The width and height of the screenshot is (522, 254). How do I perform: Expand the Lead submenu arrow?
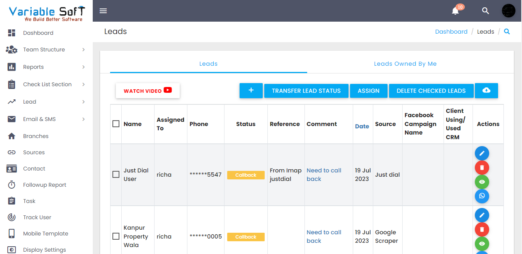(x=83, y=102)
